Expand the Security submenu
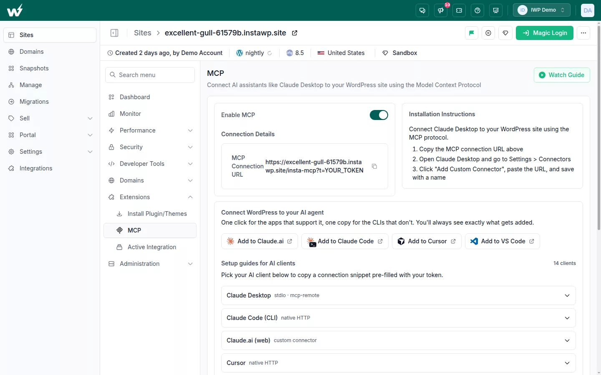Viewport: 601px width, 375px height. tap(150, 147)
